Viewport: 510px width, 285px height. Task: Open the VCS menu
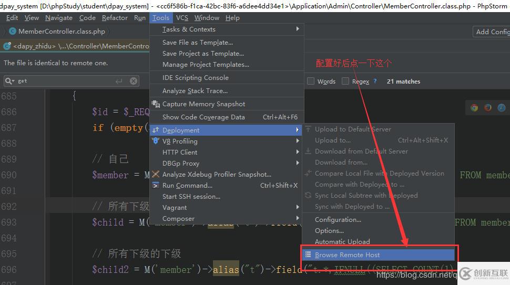[182, 18]
